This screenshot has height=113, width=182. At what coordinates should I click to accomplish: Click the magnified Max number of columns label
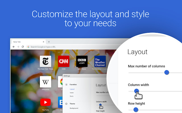point(146,66)
